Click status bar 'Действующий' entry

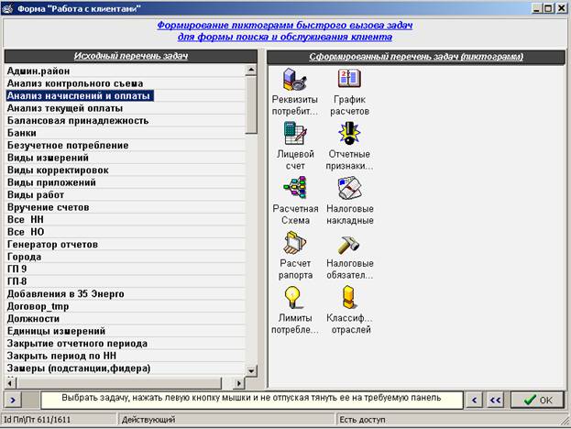[x=225, y=420]
